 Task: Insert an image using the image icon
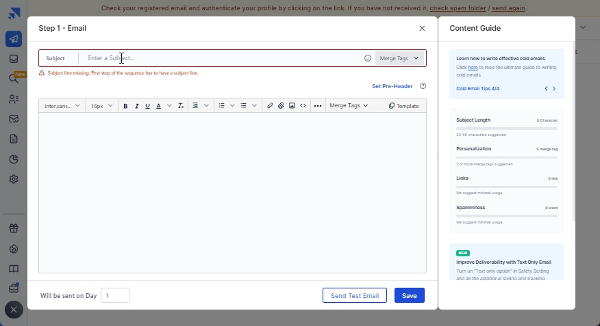click(292, 106)
